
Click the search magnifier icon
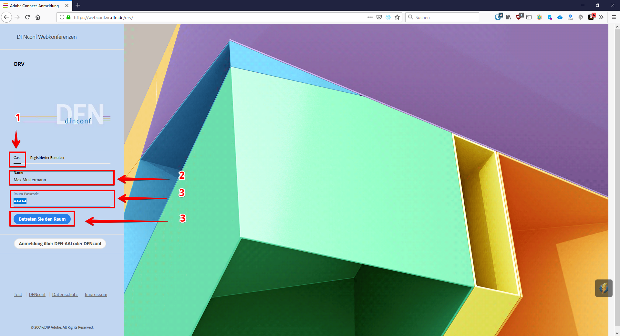[410, 17]
